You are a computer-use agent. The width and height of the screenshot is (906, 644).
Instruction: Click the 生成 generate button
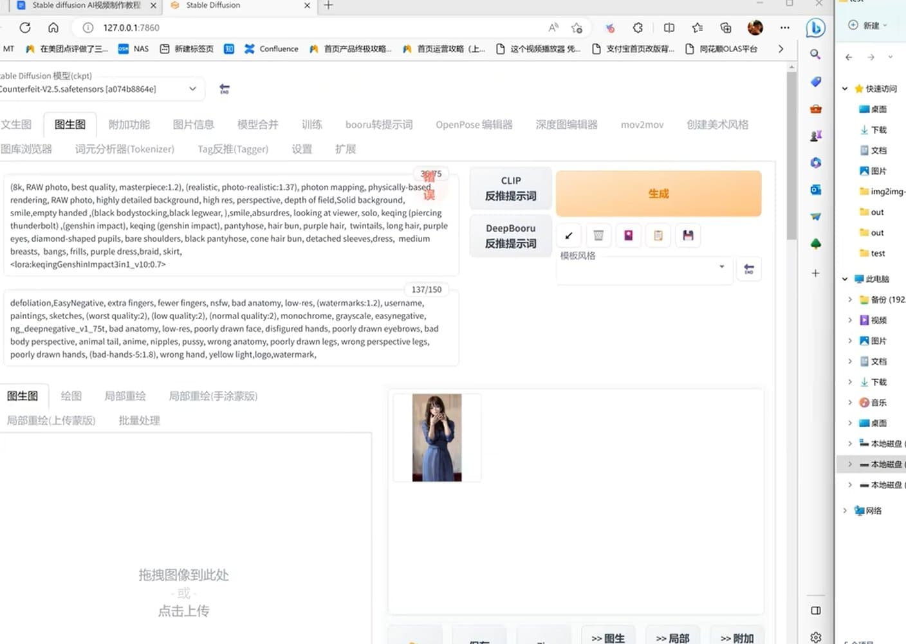click(658, 193)
